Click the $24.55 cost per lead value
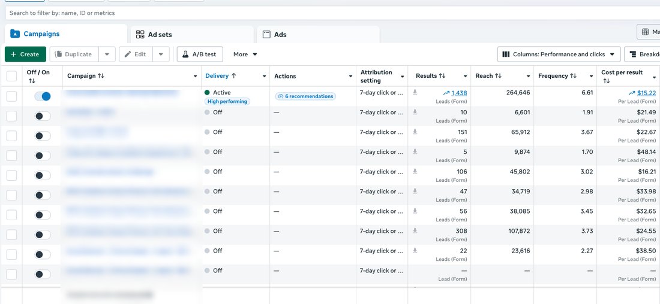The height and width of the screenshot is (304, 660). (646, 230)
